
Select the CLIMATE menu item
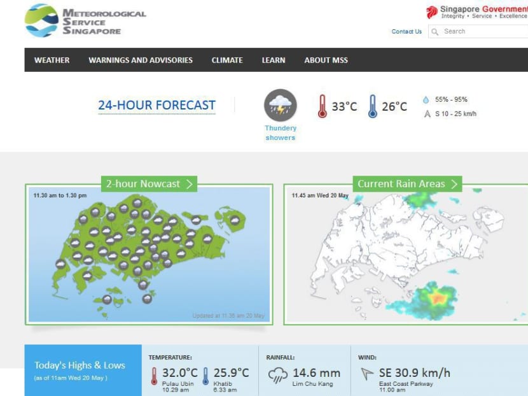(x=226, y=60)
